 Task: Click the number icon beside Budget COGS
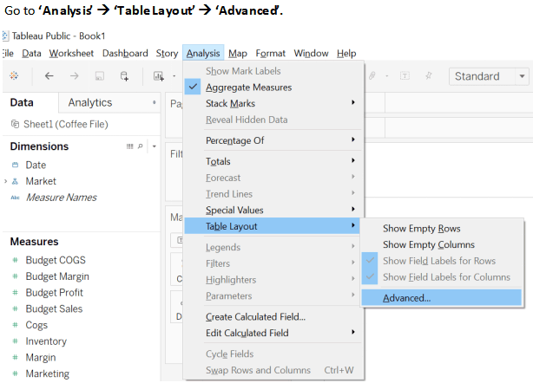[x=15, y=260]
